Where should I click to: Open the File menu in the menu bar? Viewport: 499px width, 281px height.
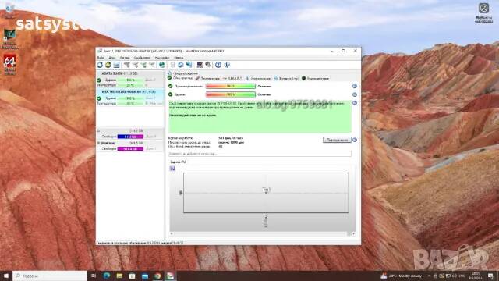[x=101, y=58]
